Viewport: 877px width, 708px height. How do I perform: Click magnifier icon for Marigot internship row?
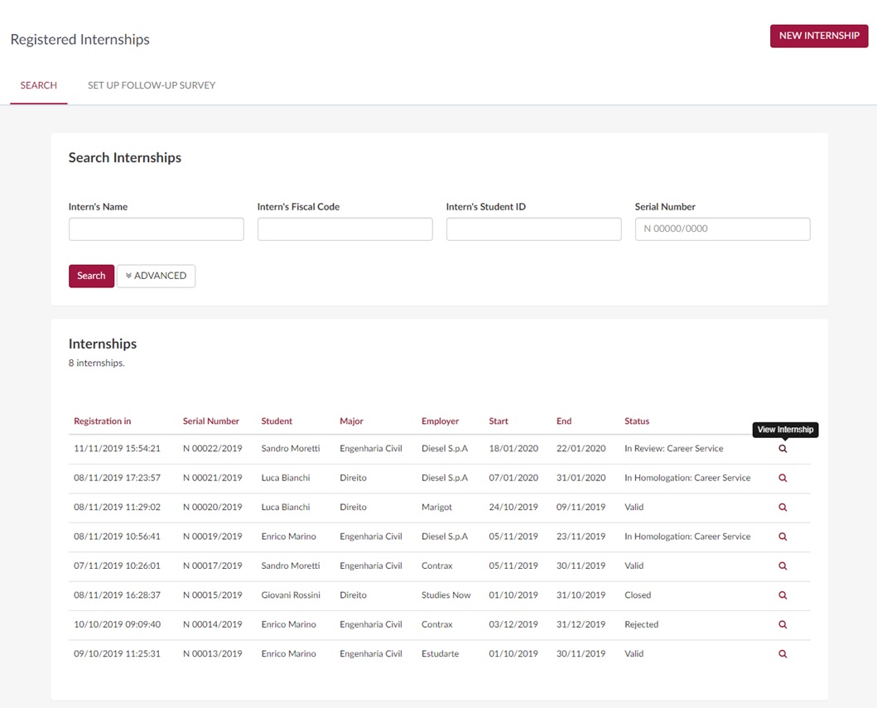(783, 508)
